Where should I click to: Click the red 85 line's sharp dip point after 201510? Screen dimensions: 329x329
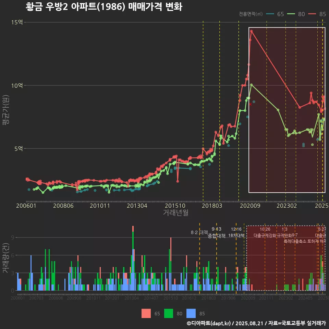pos(178,181)
